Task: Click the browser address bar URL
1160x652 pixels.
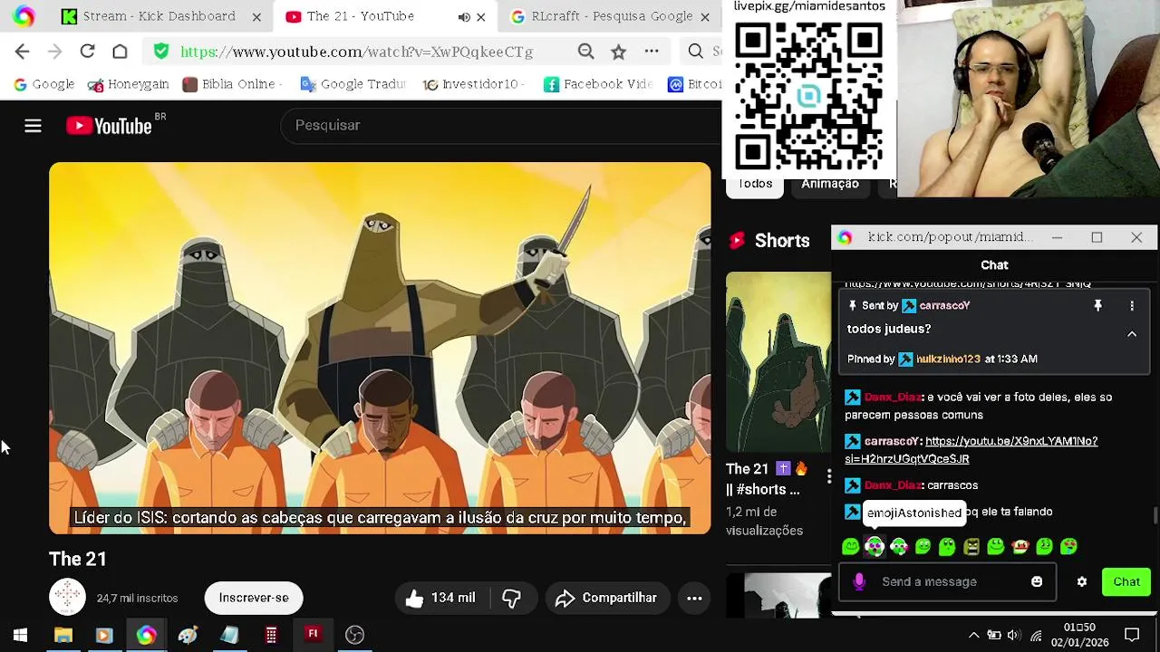Action: [357, 53]
